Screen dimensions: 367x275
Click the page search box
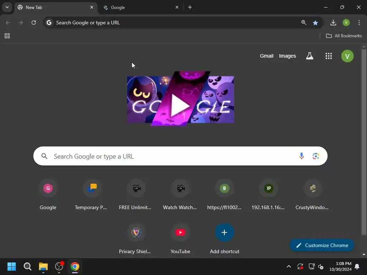(180, 156)
